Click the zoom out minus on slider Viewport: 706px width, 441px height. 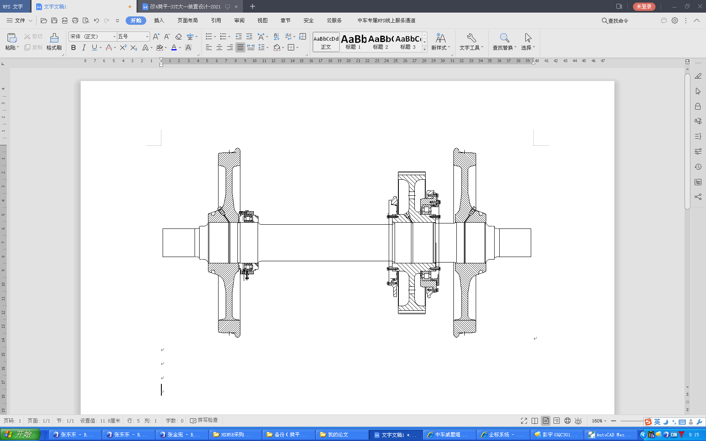coord(614,421)
